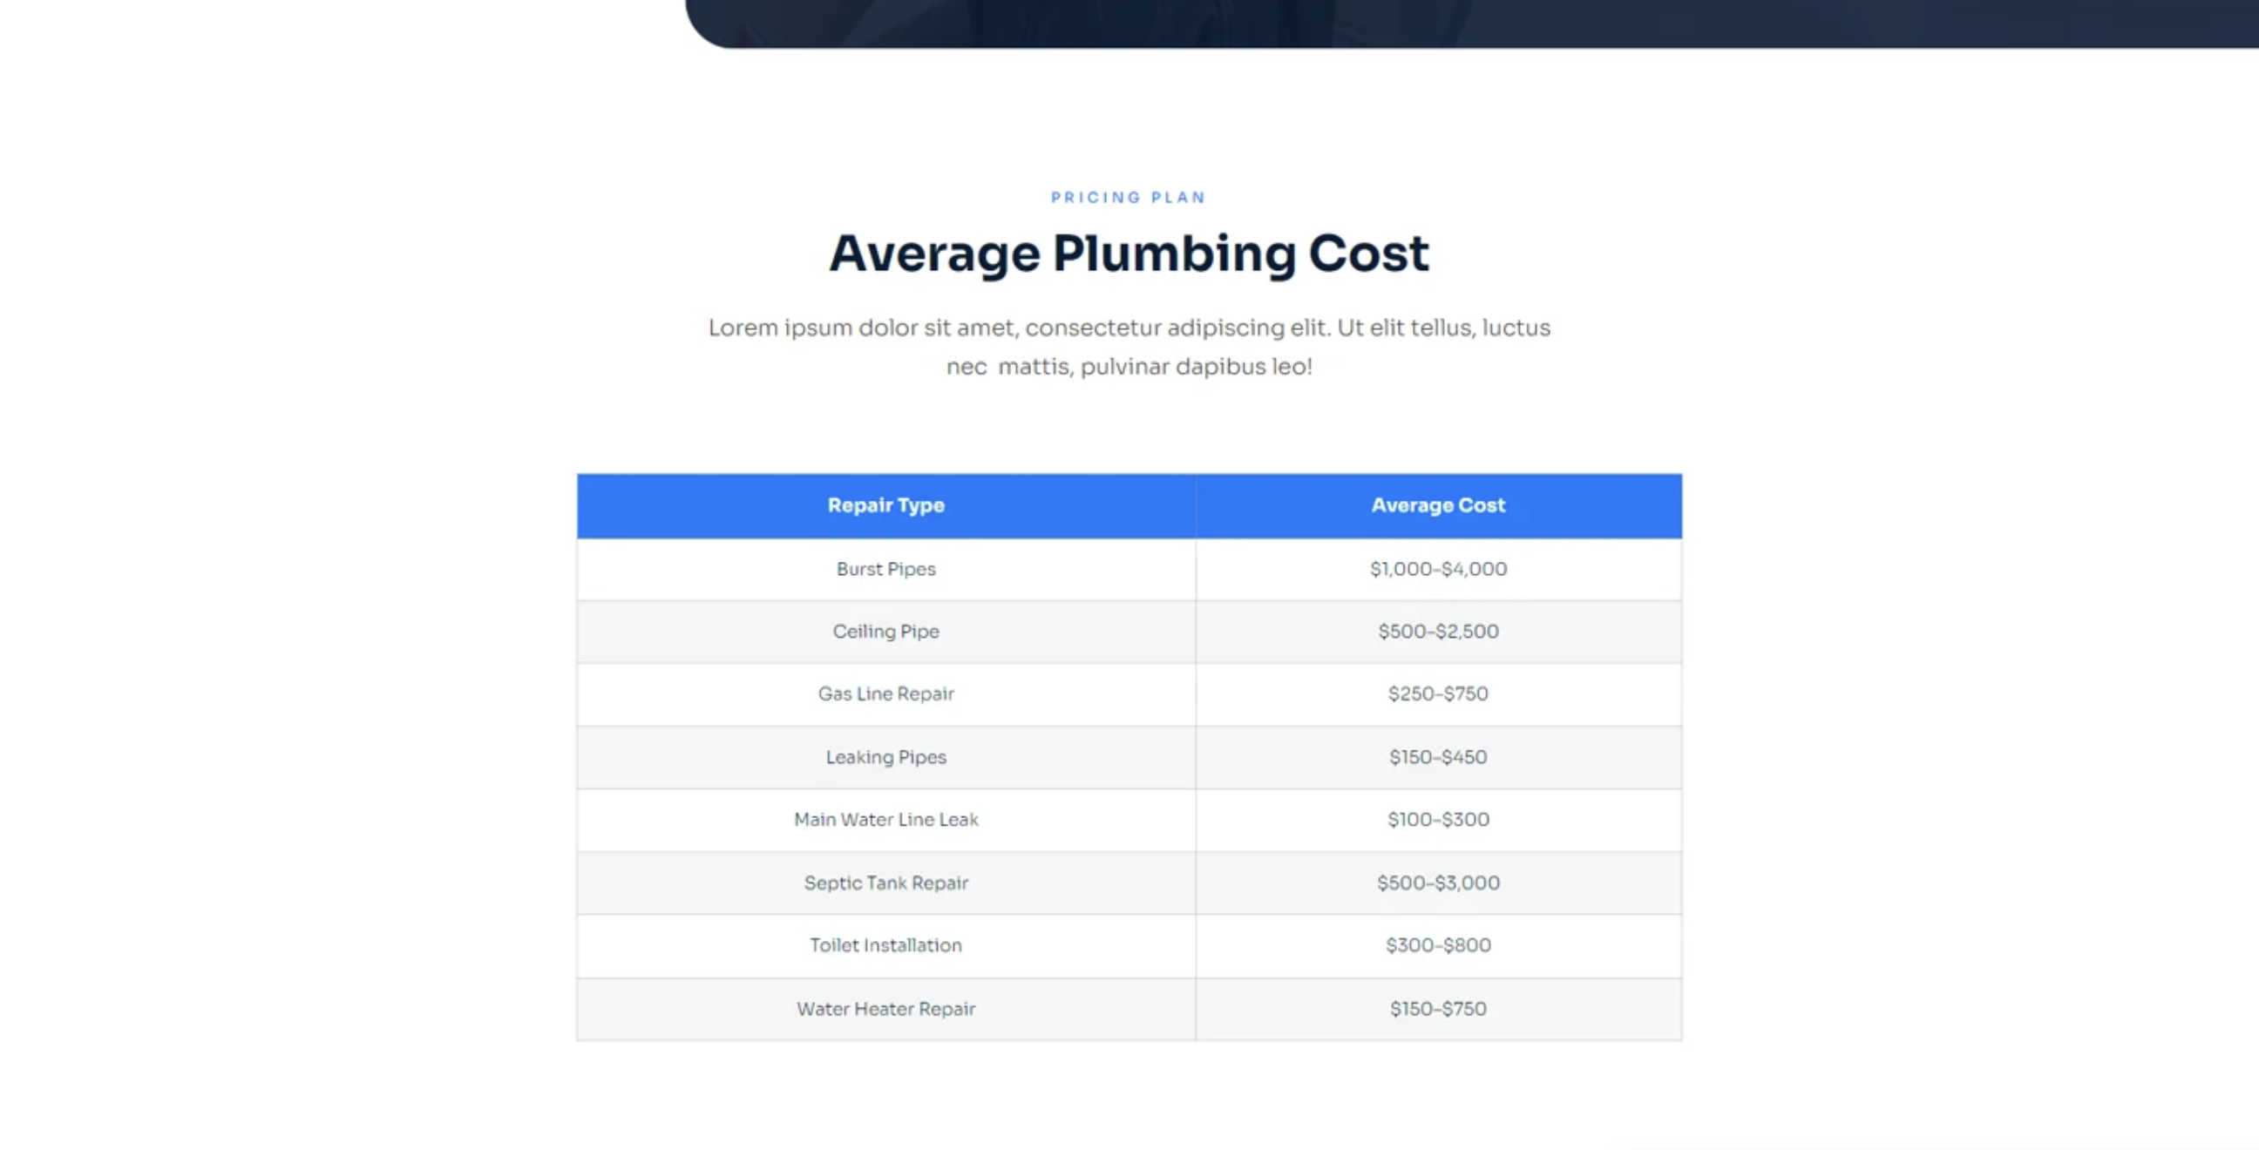The width and height of the screenshot is (2259, 1150).
Task: Click the "$500–$3,000" price cell
Action: click(1438, 883)
